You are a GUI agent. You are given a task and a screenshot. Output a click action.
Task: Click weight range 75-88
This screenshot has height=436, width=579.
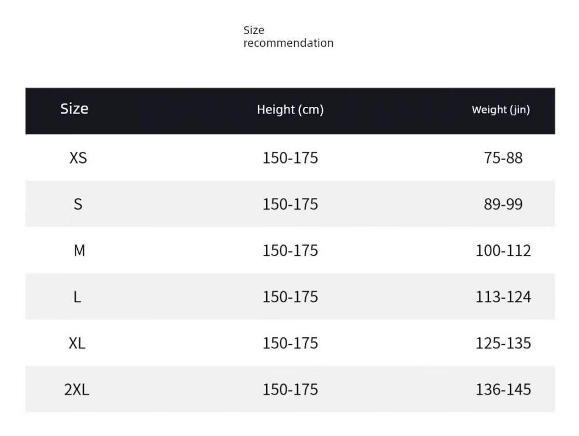coord(503,158)
